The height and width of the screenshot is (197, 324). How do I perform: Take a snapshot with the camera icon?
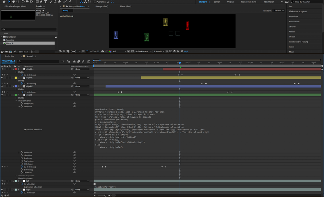tap(102, 51)
